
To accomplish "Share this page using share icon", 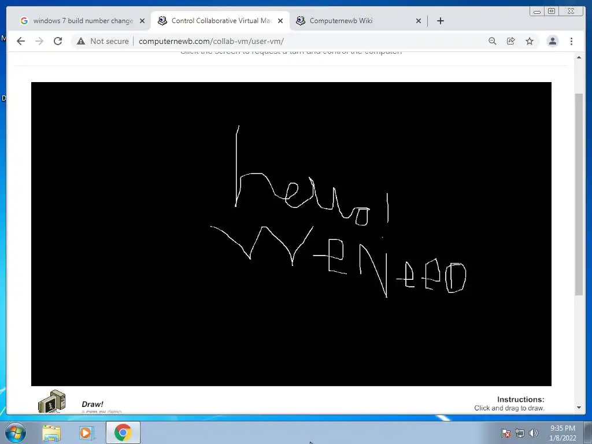I will [511, 41].
